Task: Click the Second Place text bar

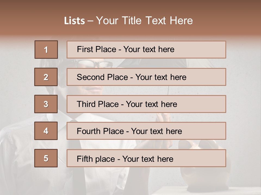Action: [x=146, y=77]
